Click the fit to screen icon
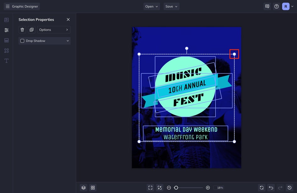 [x=150, y=188]
